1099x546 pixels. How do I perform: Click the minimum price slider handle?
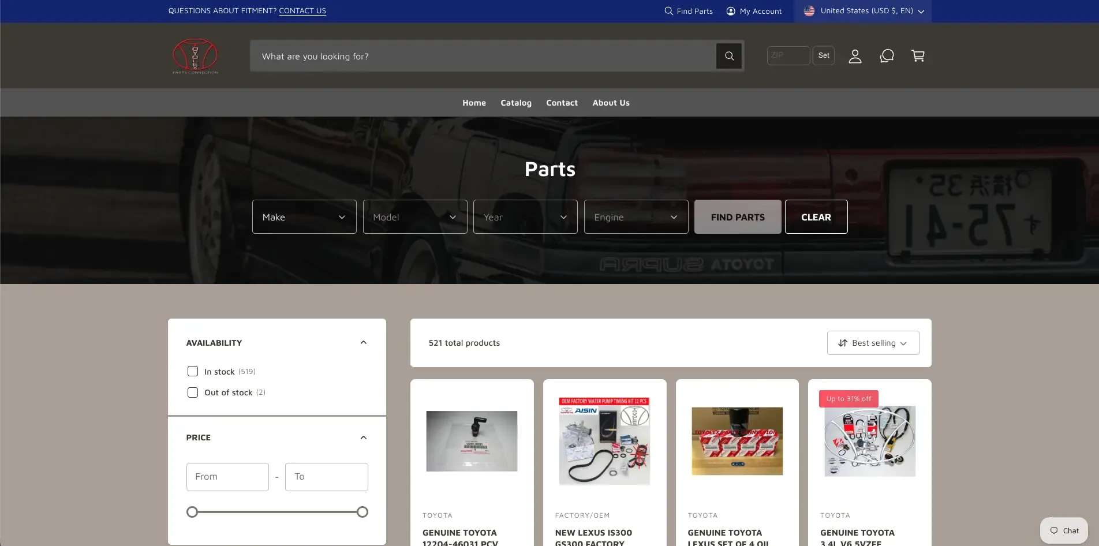pos(192,512)
